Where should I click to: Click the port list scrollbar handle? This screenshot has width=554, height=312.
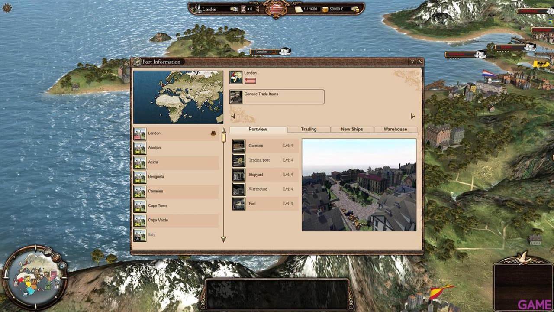point(224,138)
